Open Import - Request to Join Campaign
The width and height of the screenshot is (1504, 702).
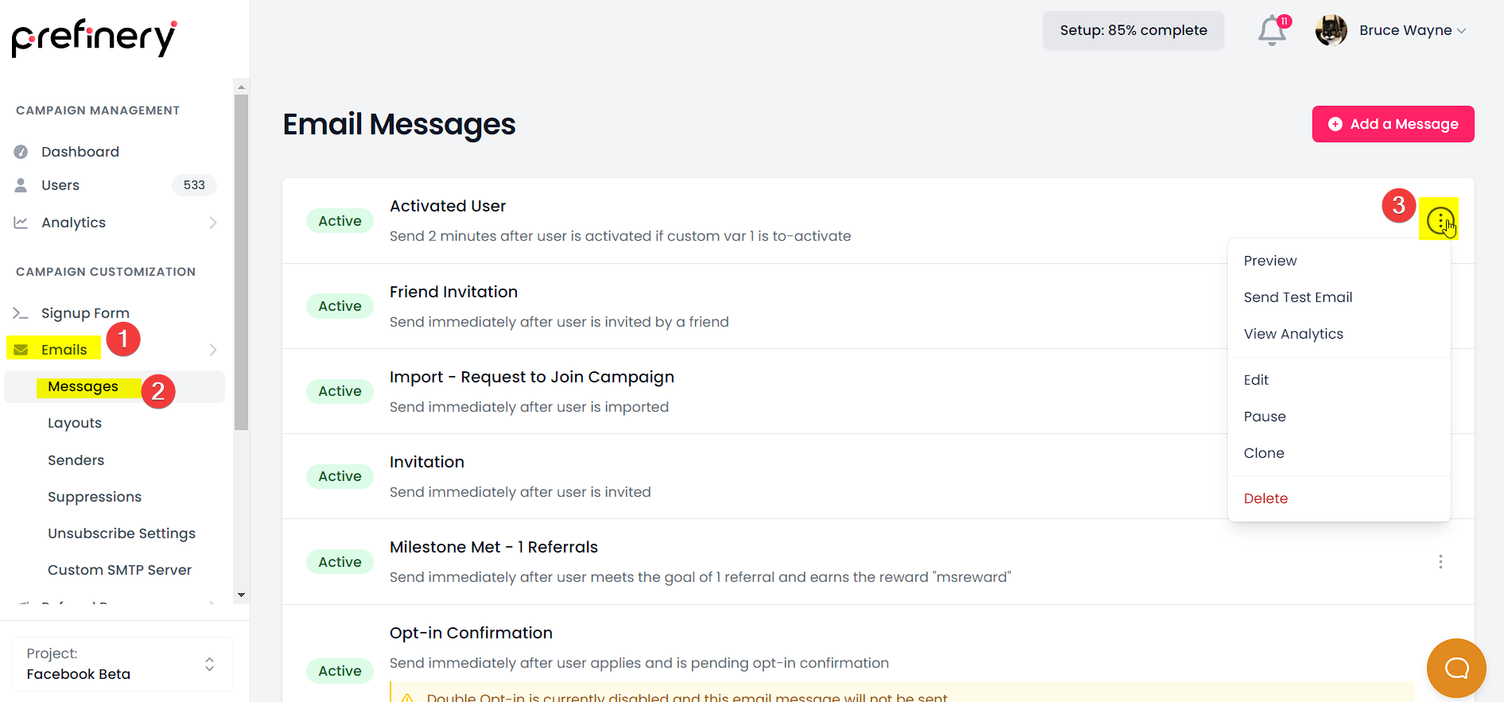[532, 377]
